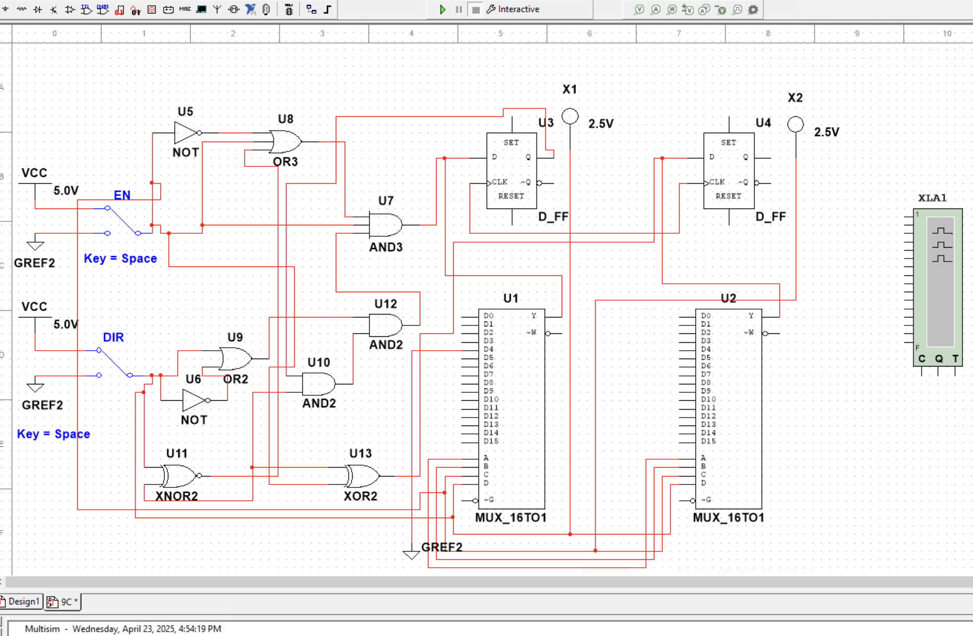Select the voltage probe tool
973x636 pixels.
[640, 9]
